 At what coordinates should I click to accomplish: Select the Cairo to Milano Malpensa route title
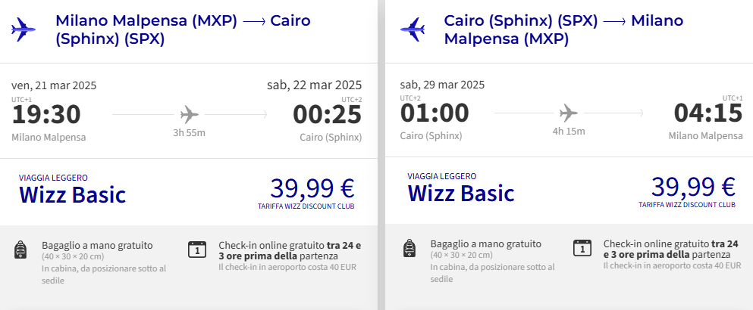click(x=563, y=29)
